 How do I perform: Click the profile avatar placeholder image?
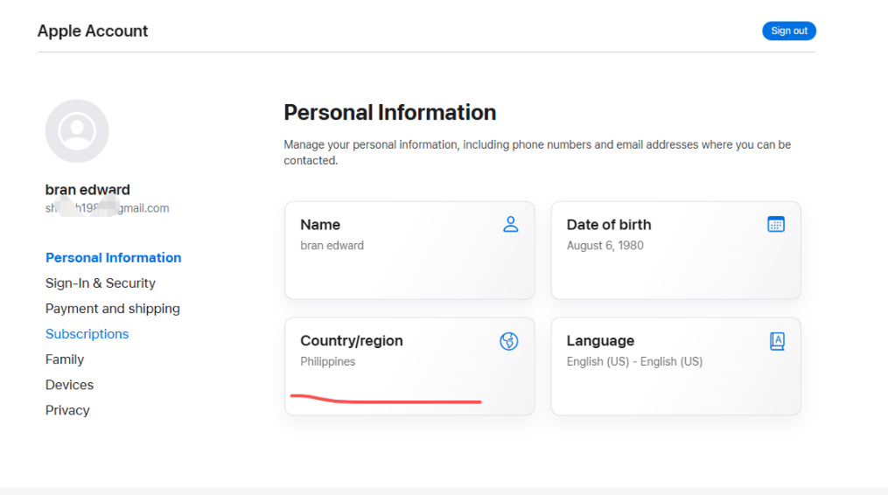pos(77,131)
